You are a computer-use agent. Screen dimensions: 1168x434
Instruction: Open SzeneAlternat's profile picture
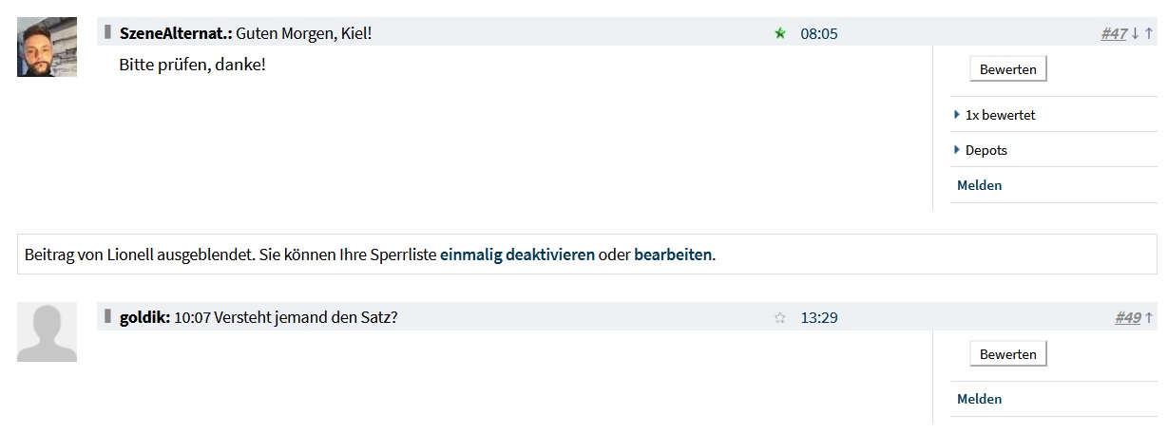47,47
